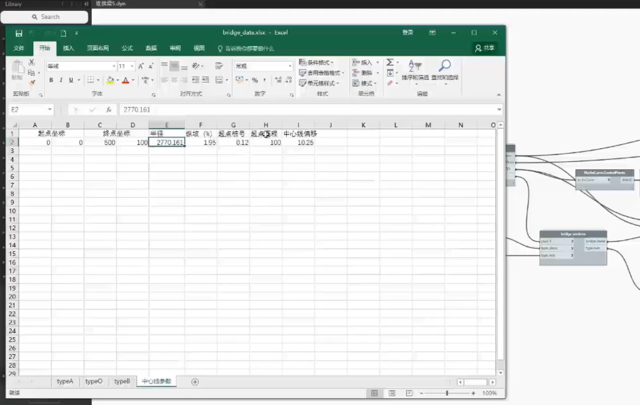Screen dimensions: 640x405
Task: Click the 'Tell me what you want' search box
Action: coord(246,48)
